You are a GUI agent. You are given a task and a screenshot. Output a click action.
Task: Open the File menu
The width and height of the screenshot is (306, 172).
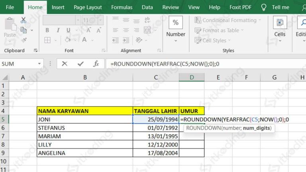[x=10, y=7]
